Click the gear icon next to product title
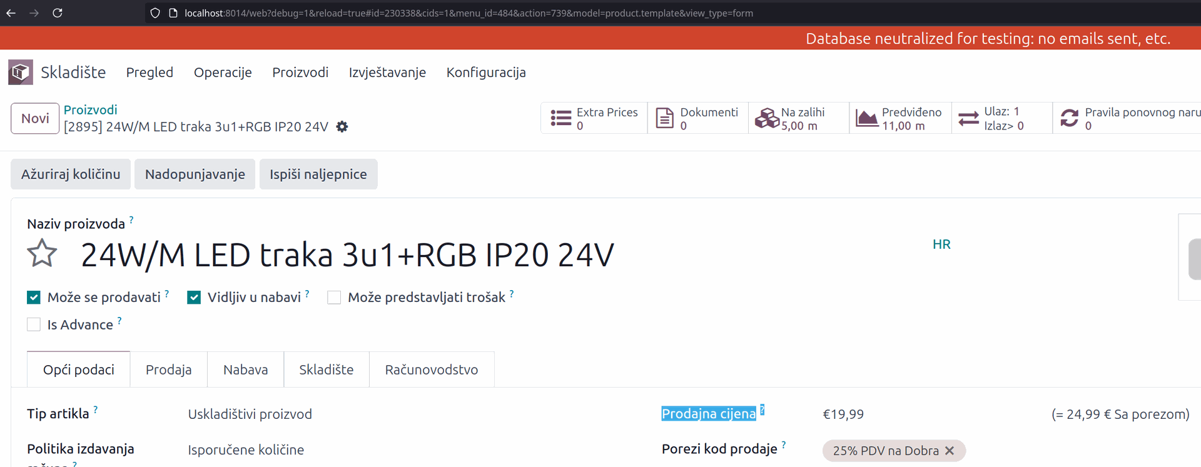Image resolution: width=1201 pixels, height=467 pixels. click(342, 127)
